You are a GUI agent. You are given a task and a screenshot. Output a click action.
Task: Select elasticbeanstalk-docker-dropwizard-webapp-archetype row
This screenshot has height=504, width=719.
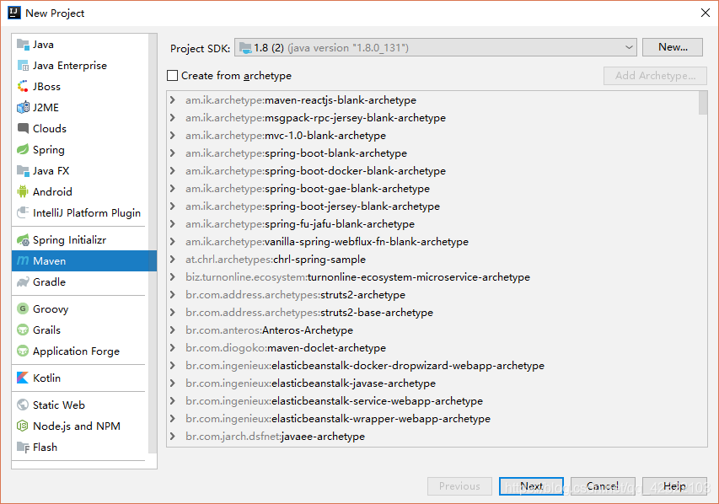[x=433, y=366]
